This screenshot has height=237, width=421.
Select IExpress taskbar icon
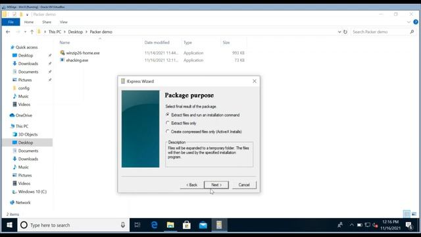tap(219, 225)
